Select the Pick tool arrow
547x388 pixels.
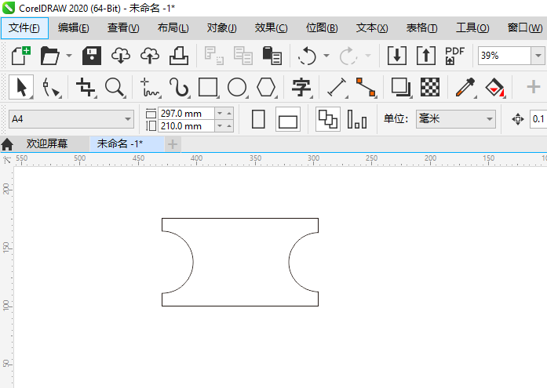(20, 87)
